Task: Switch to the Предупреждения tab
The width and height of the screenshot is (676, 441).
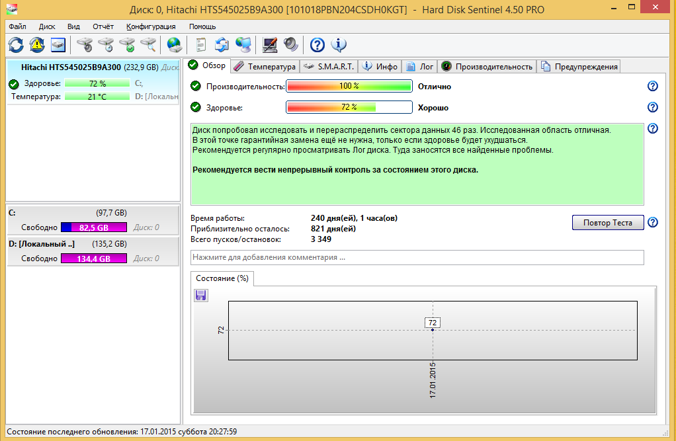Action: pyautogui.click(x=580, y=67)
